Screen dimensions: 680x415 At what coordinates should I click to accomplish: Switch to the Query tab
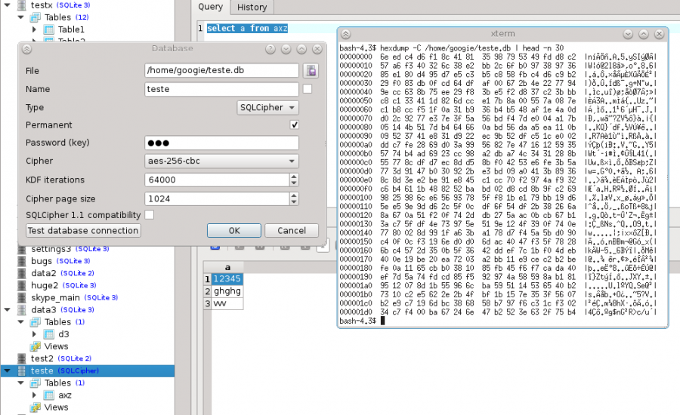tap(210, 7)
